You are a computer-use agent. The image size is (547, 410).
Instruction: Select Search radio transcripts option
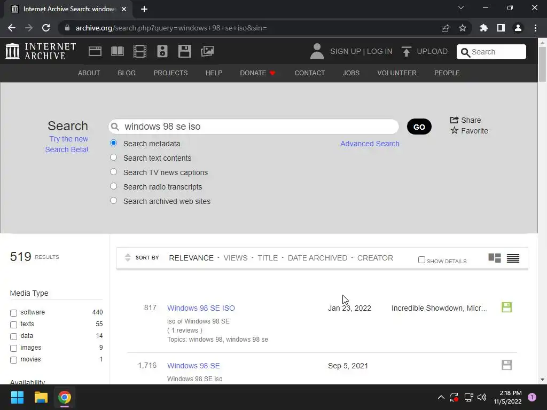tap(113, 186)
